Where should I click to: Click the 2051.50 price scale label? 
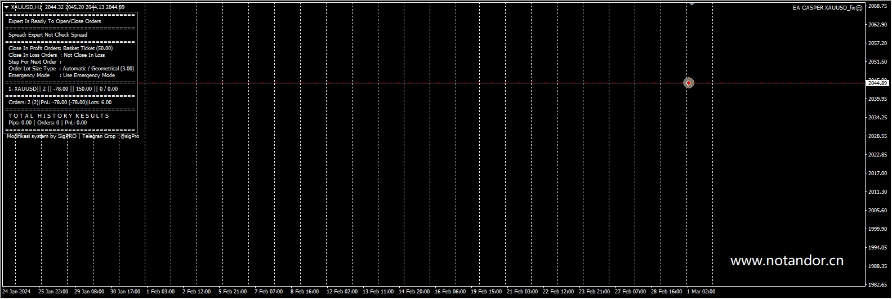(x=877, y=62)
